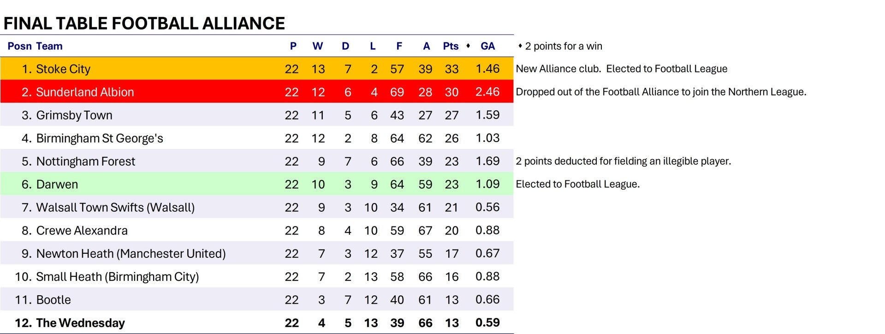Select The Wednesday team name
This screenshot has width=885, height=334.
pos(81,323)
